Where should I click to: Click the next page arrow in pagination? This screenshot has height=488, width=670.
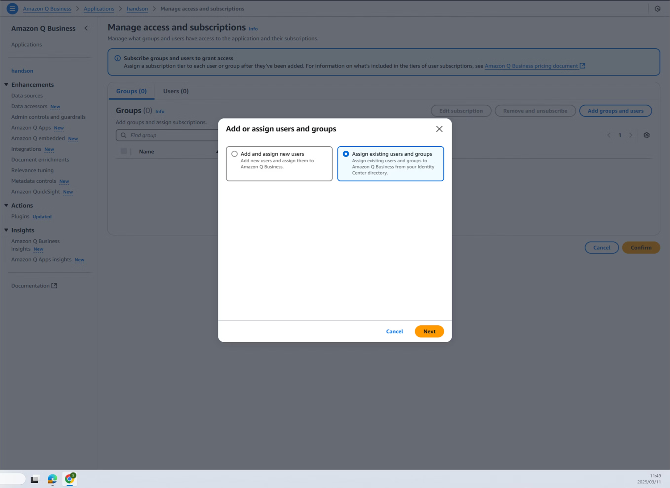(631, 135)
